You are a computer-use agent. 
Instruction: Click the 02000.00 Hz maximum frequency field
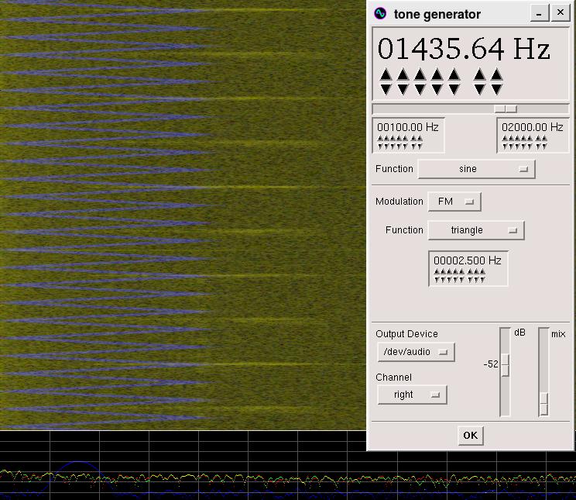[x=533, y=127]
